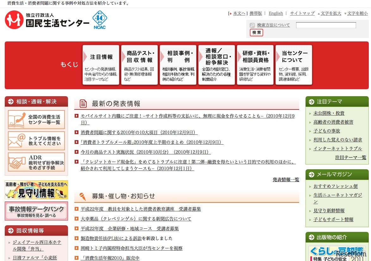The width and height of the screenshot is (371, 261).
Task: Click the envelope icon of トラブル情報を教えてください
Action: click(17, 140)
